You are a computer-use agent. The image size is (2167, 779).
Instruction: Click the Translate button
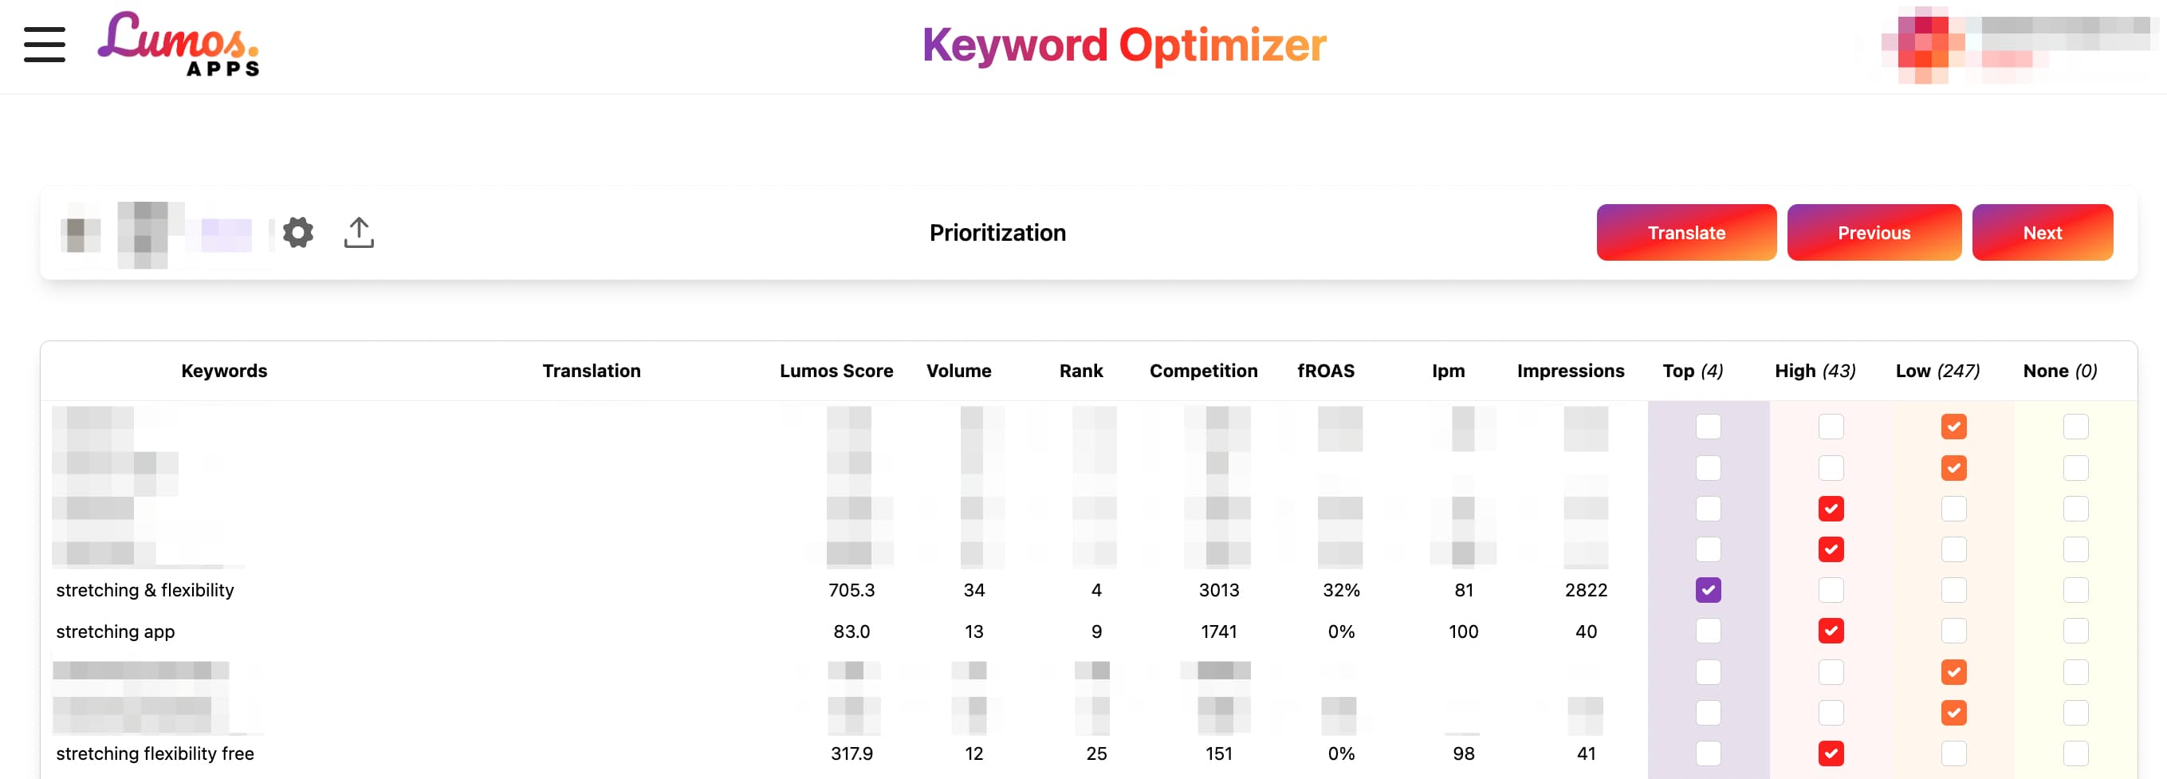(1685, 232)
